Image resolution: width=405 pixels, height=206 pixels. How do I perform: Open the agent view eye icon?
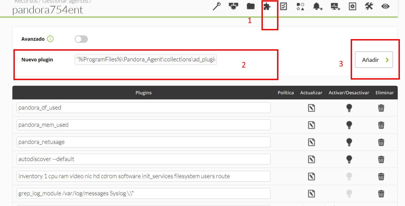[x=385, y=6]
